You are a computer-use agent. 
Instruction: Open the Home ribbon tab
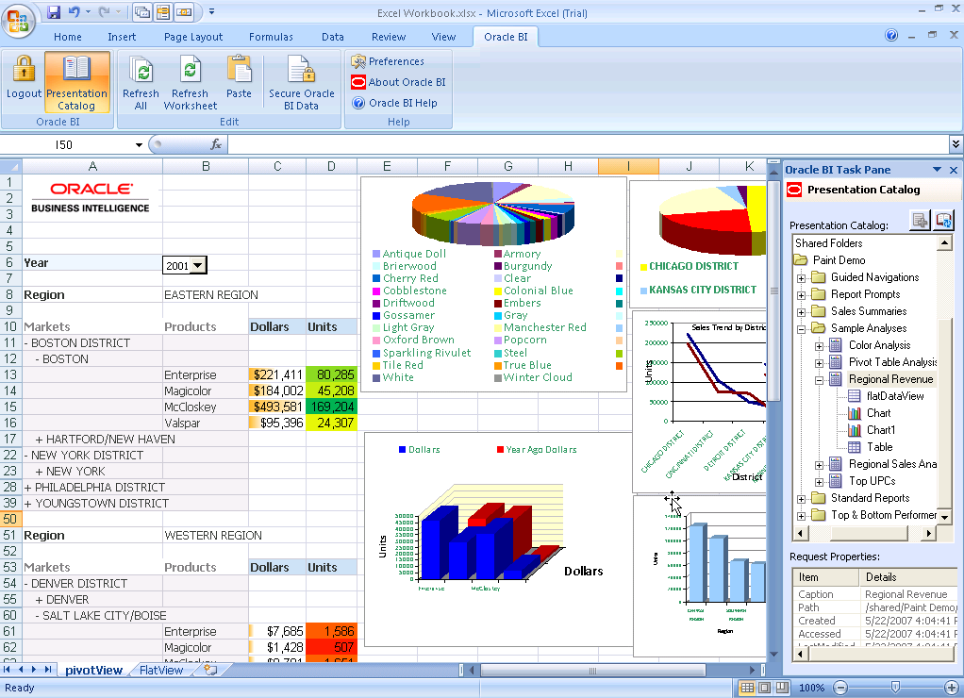[x=68, y=37]
